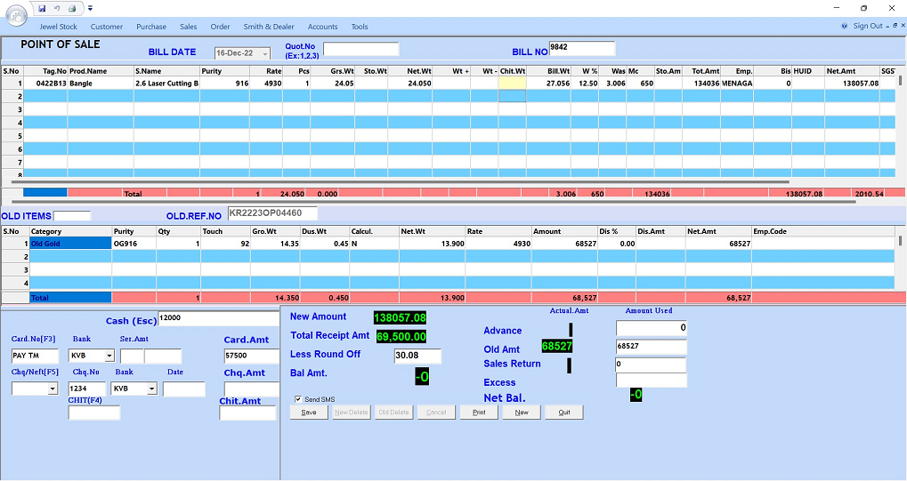Expand the Chq/Neft type dropdown
This screenshot has width=907, height=481.
(x=53, y=389)
